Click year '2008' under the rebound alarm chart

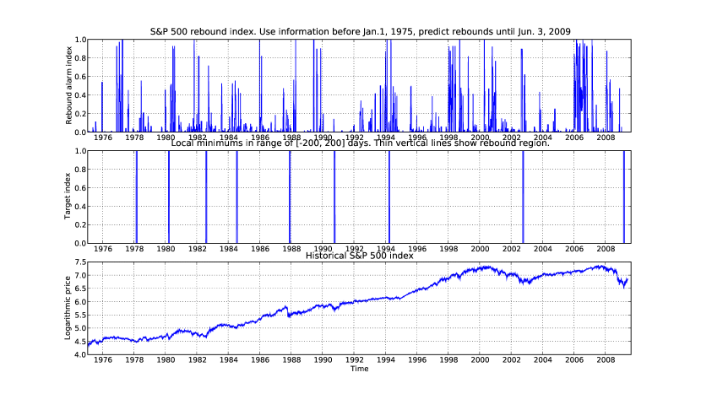tap(606, 138)
